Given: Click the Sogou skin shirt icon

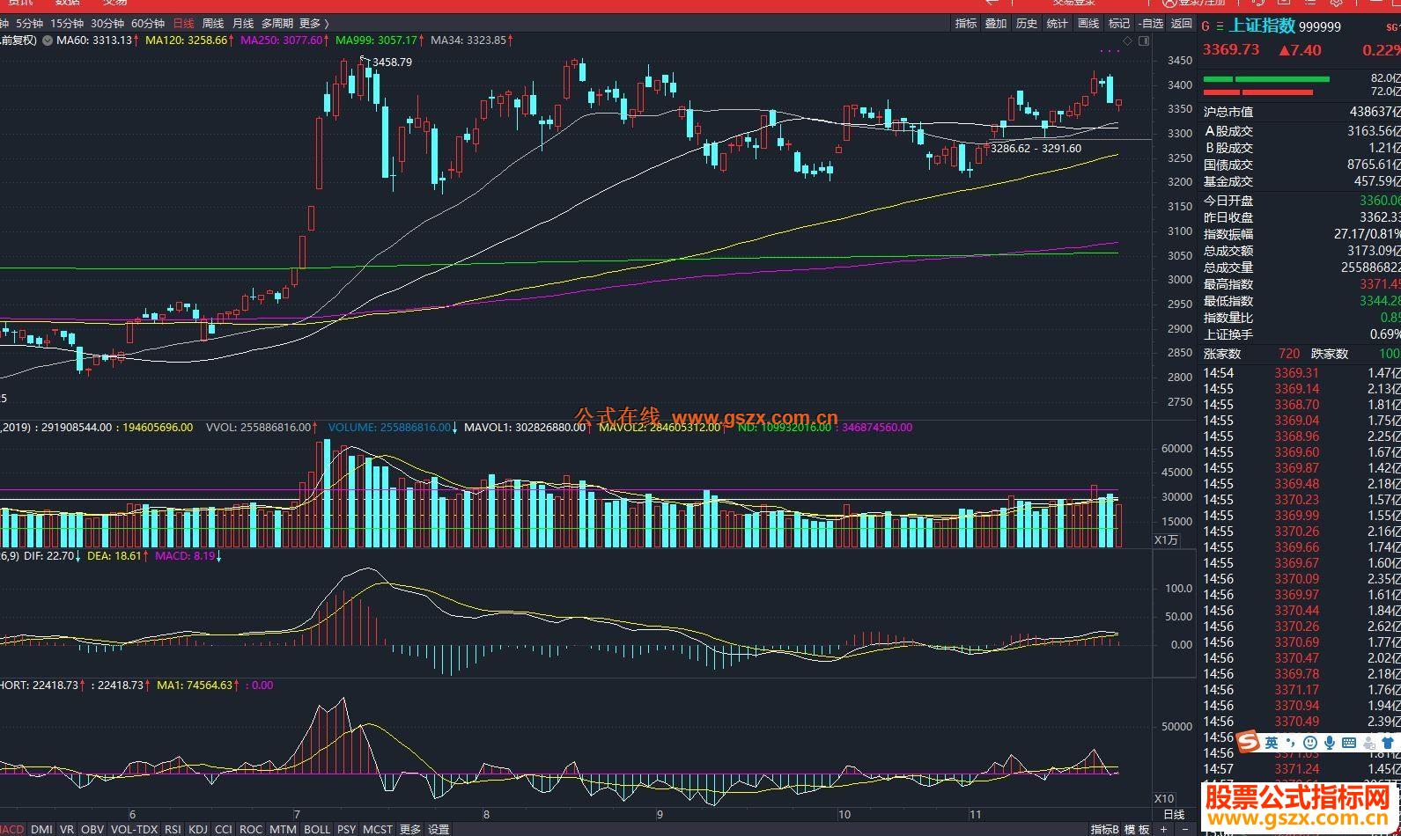Looking at the screenshot, I should pyautogui.click(x=1388, y=744).
